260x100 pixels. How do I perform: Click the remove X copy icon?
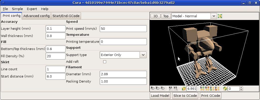tap(207, 88)
